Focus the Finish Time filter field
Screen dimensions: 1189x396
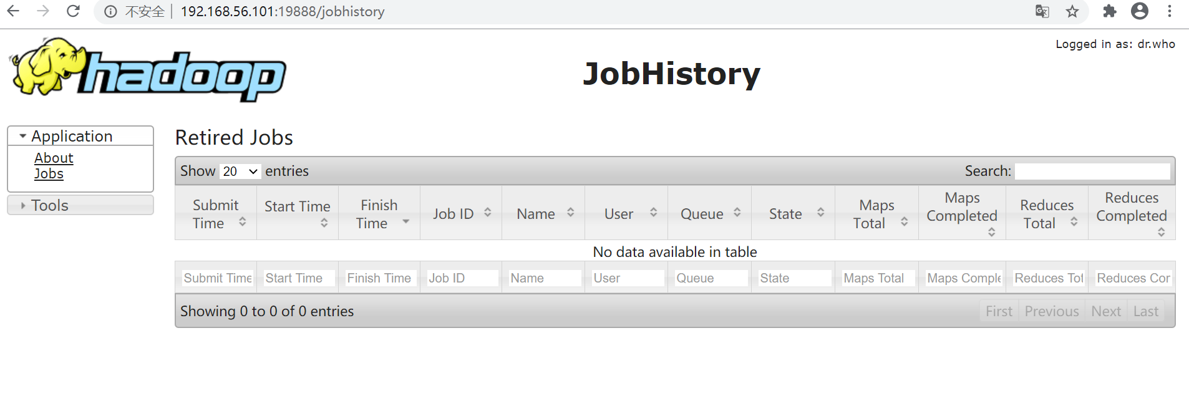click(x=381, y=278)
